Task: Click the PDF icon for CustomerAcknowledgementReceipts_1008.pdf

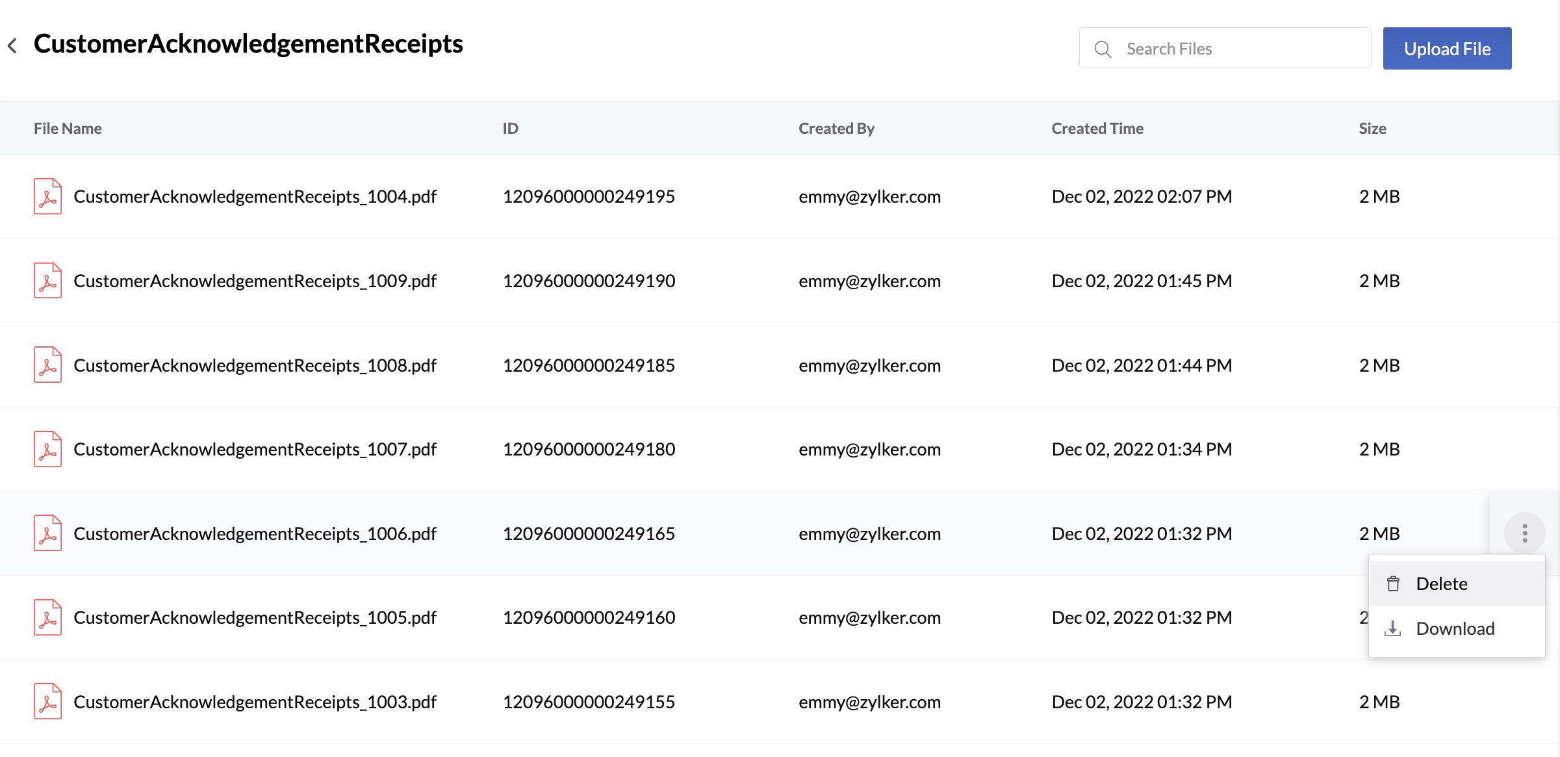Action: 47,365
